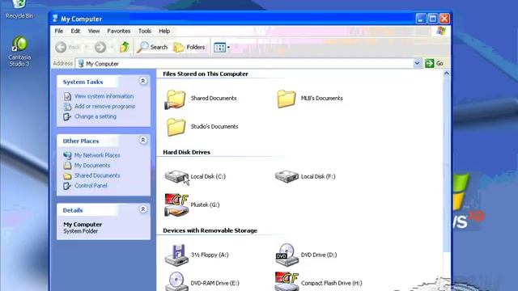Open the Views dropdown arrow

pos(228,48)
